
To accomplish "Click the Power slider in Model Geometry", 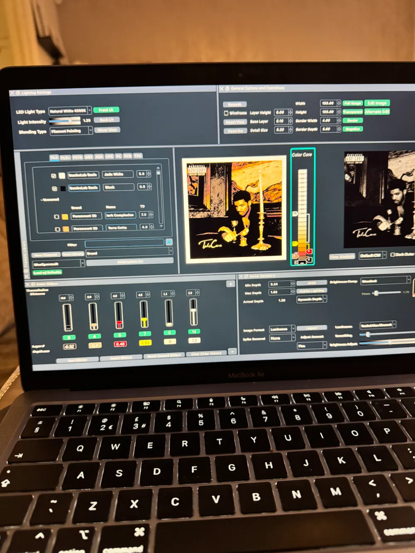I will tap(386, 293).
